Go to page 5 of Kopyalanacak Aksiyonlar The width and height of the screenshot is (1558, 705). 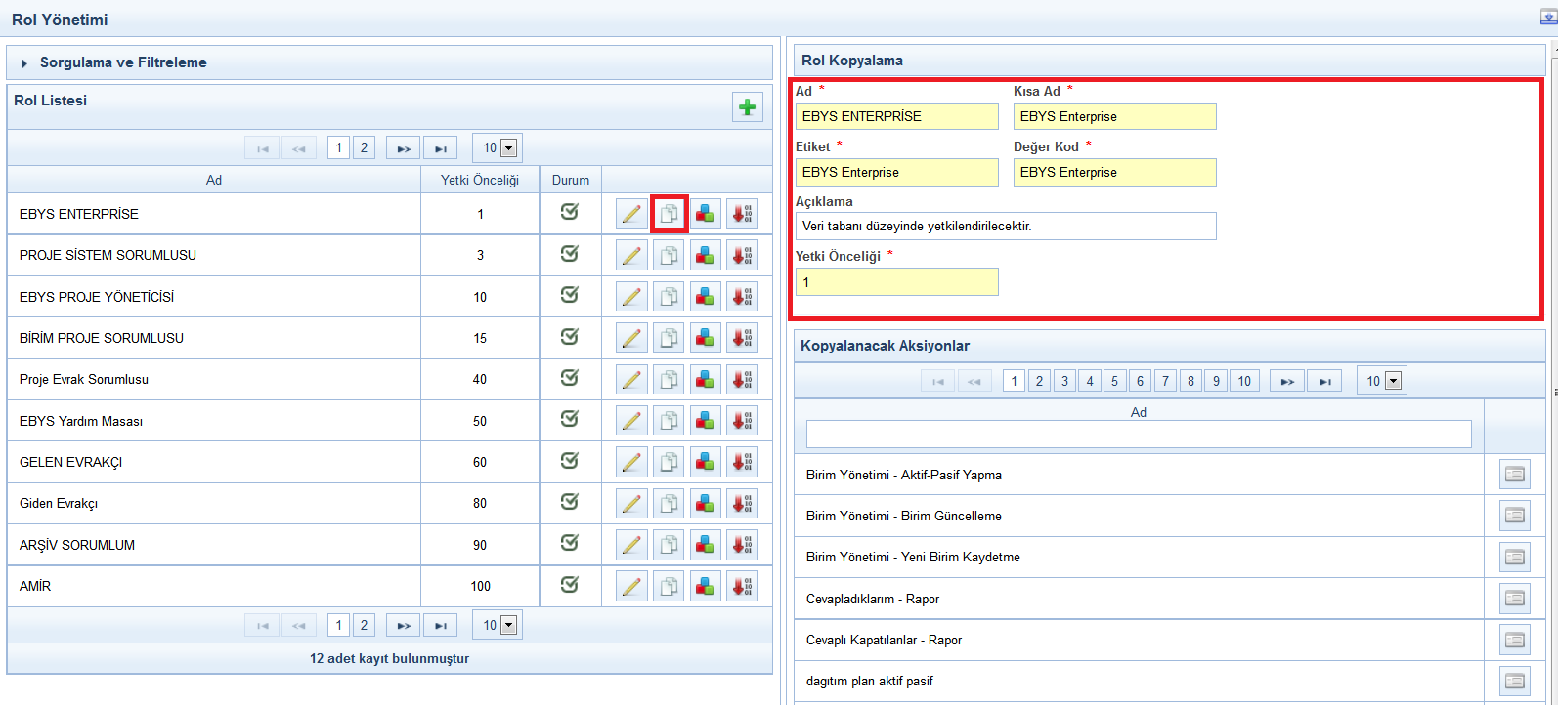point(1114,381)
